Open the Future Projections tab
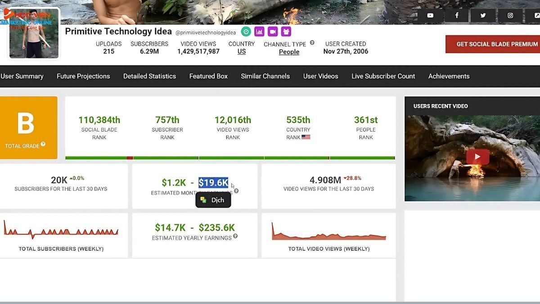 tap(83, 76)
